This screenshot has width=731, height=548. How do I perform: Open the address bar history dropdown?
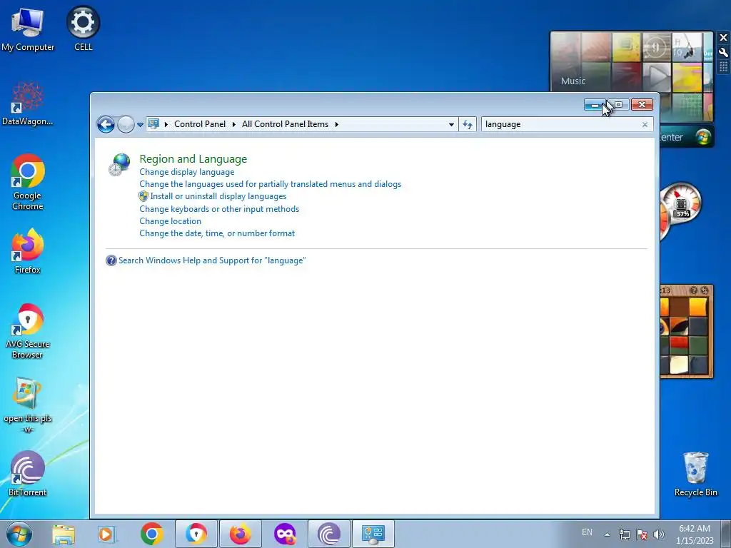451,124
